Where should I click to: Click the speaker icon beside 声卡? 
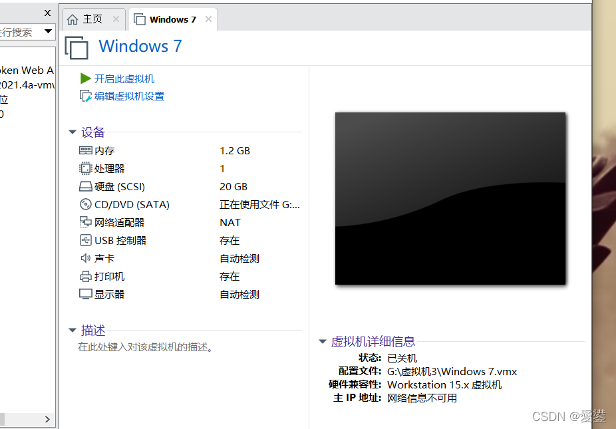point(85,258)
